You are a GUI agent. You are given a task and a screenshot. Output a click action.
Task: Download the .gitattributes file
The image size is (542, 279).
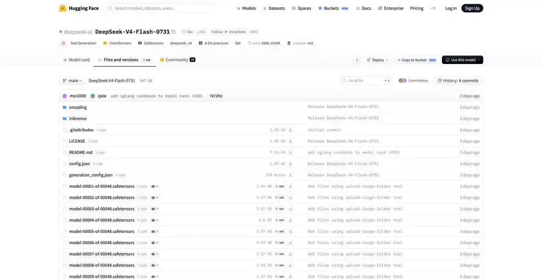pos(290,130)
